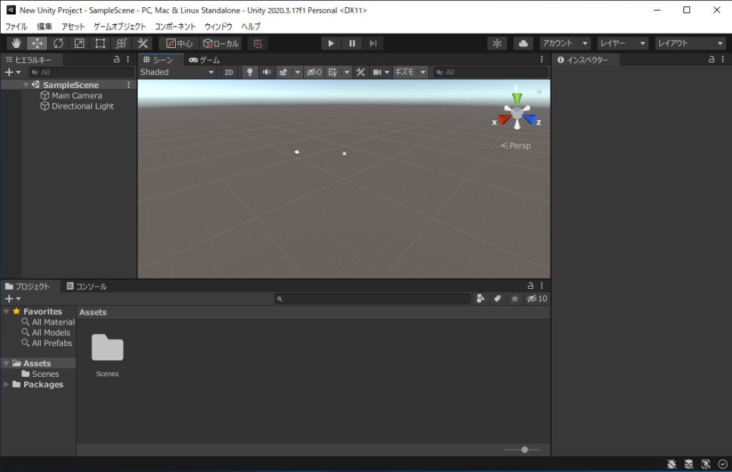Open ギズモ dropdown arrow
732x472 pixels.
(x=422, y=72)
